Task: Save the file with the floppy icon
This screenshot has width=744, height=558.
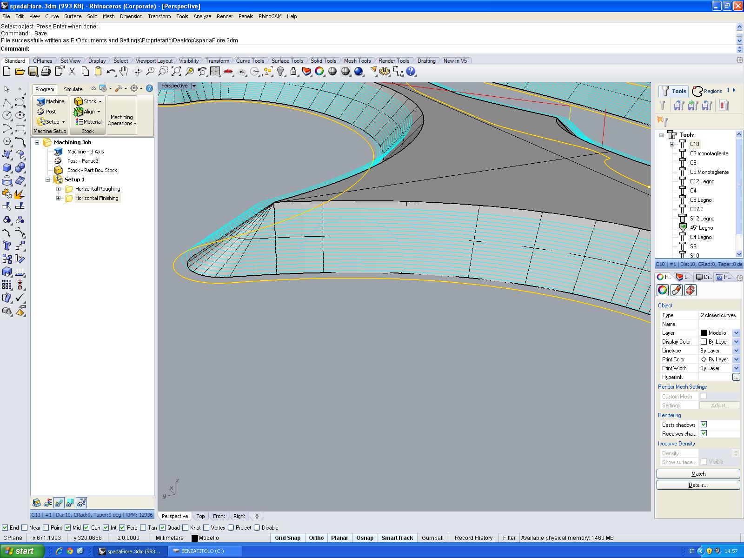Action: click(x=33, y=71)
